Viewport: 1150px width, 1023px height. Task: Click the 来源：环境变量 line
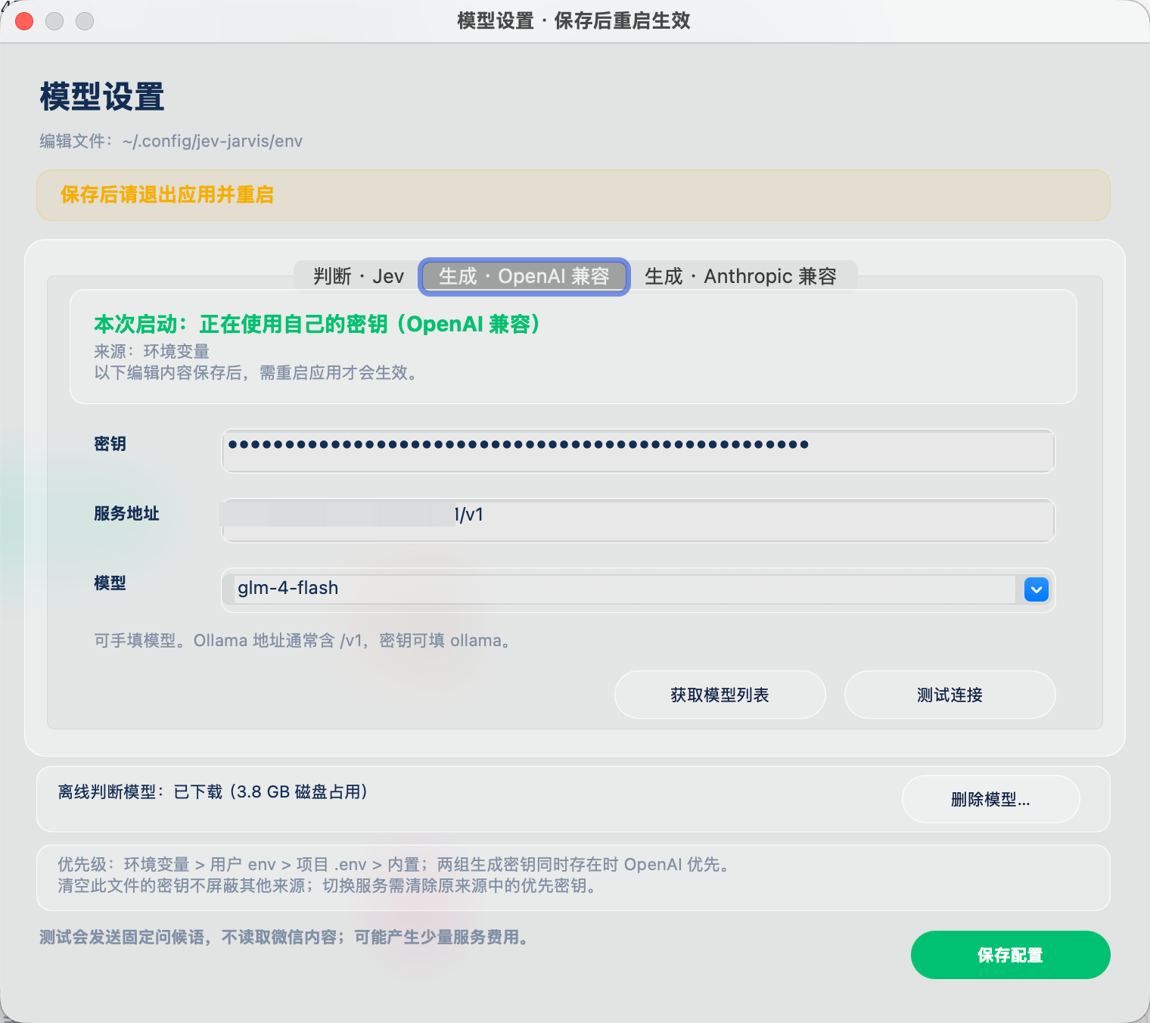click(151, 351)
